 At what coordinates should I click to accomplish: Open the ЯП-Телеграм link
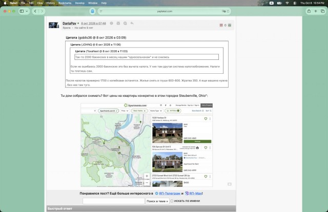tap(170, 194)
